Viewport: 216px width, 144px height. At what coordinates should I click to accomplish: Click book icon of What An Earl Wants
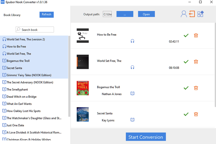pyautogui.click(x=4, y=104)
